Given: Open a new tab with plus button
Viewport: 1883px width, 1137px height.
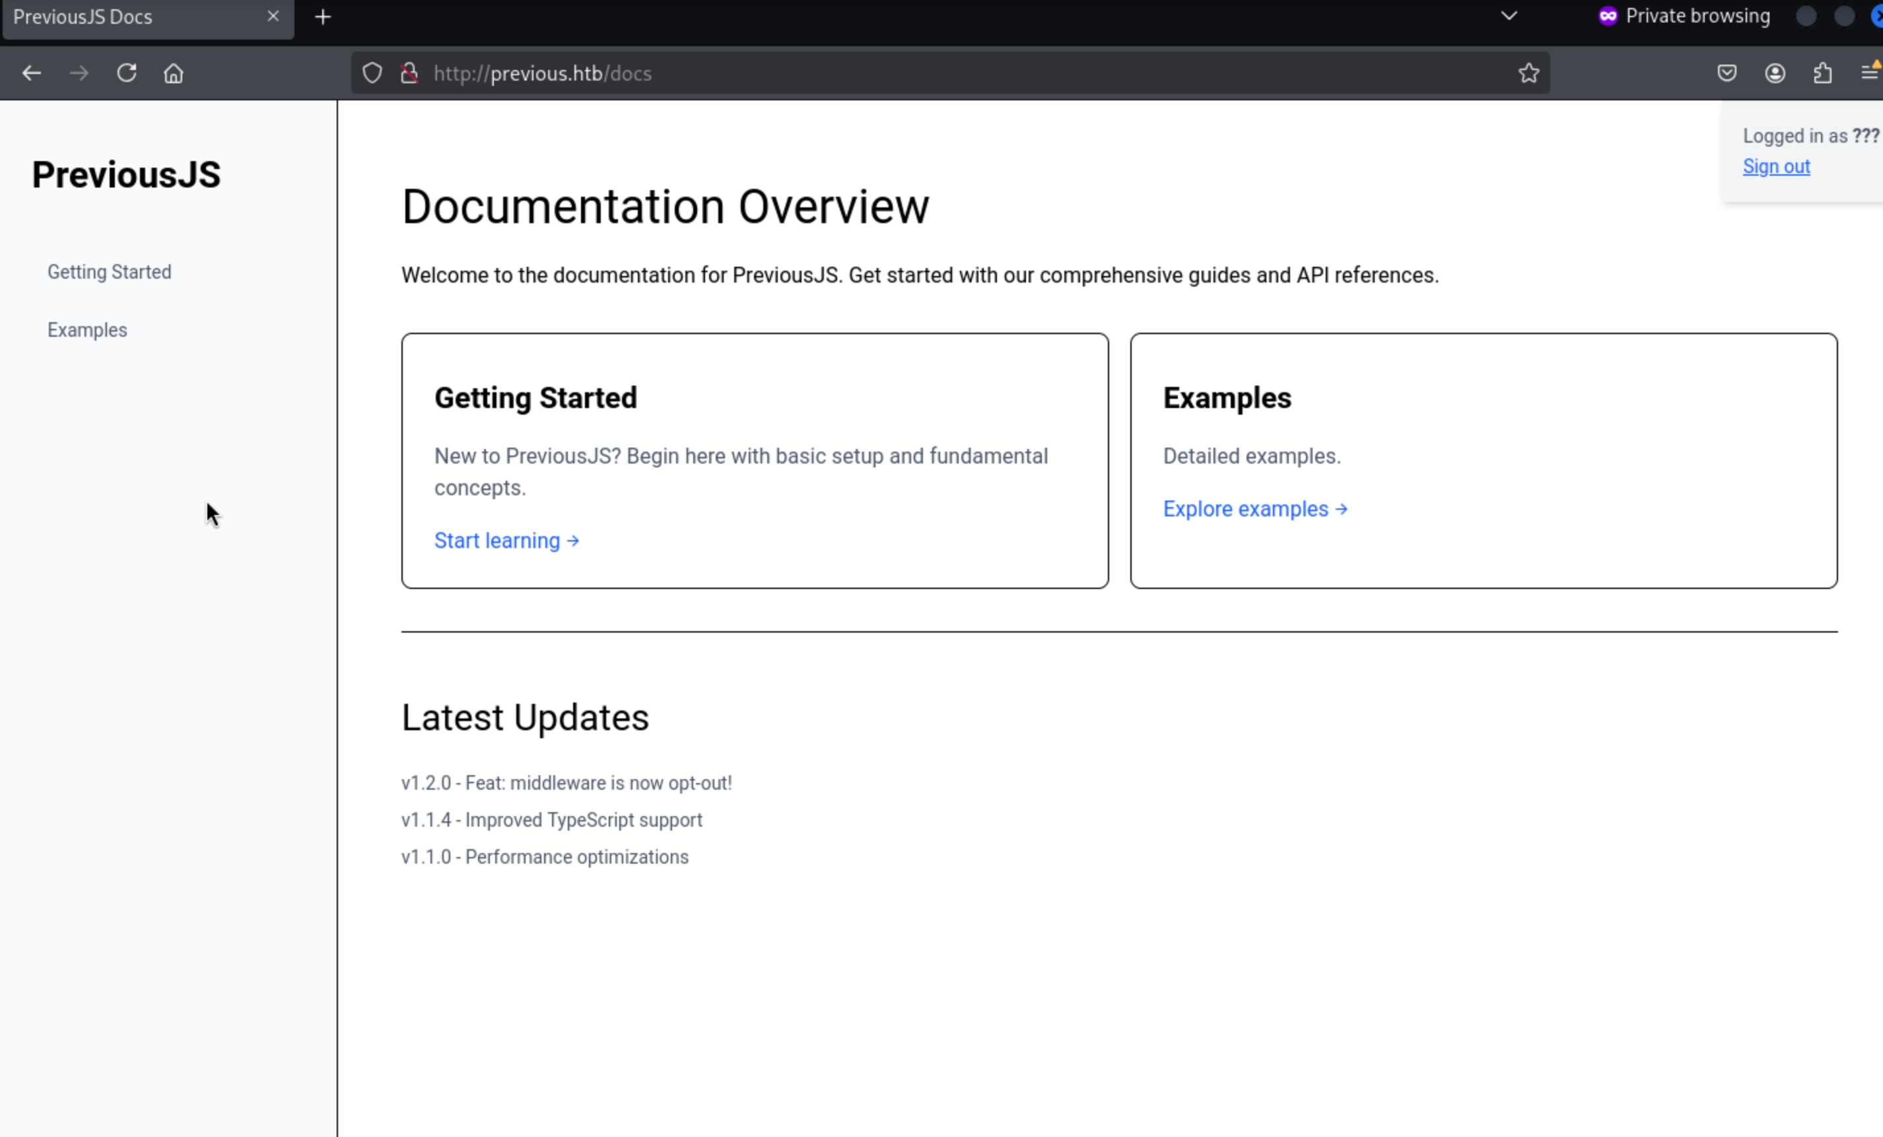Looking at the screenshot, I should [x=322, y=17].
